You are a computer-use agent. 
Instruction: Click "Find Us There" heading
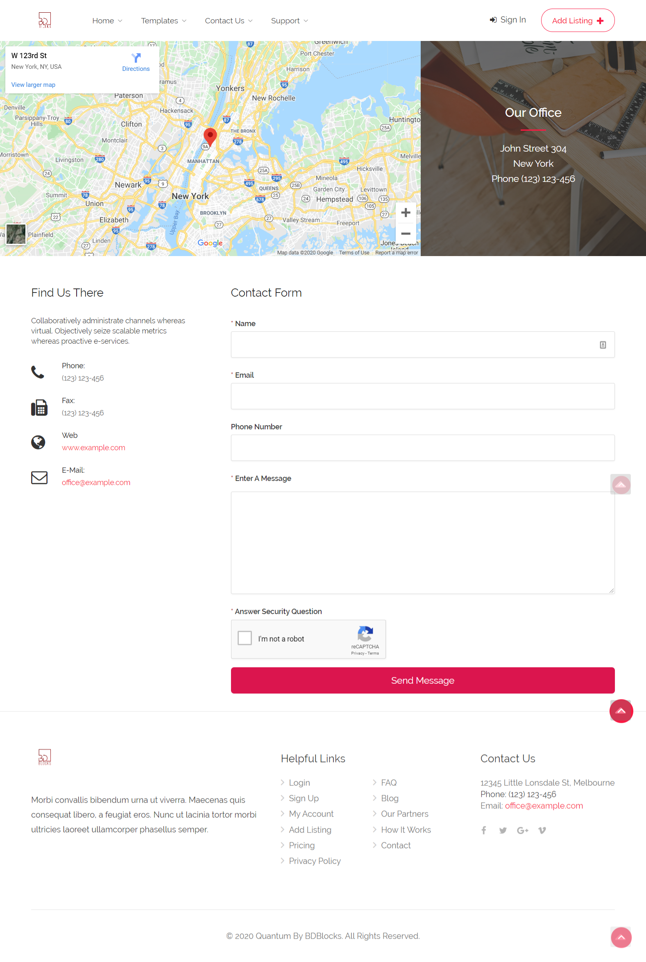click(67, 293)
